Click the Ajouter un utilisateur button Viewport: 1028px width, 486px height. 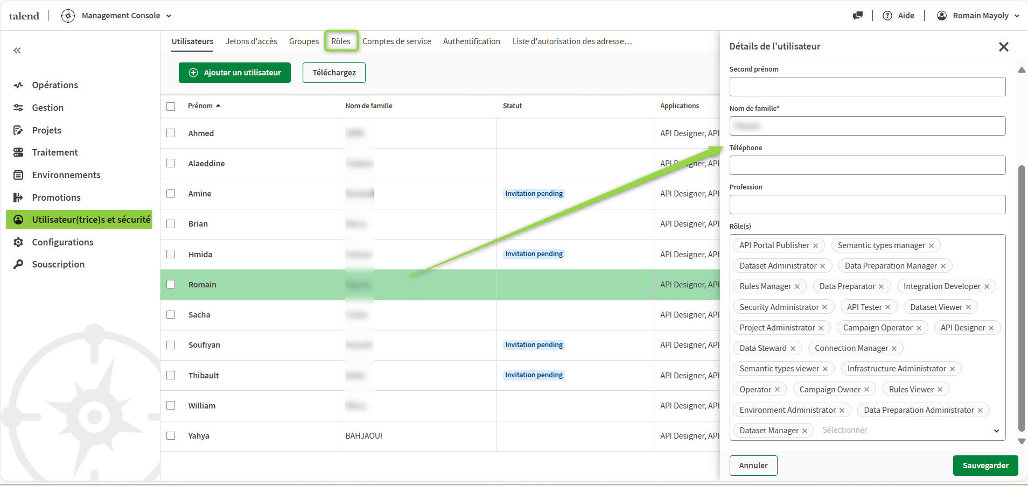[x=234, y=72]
